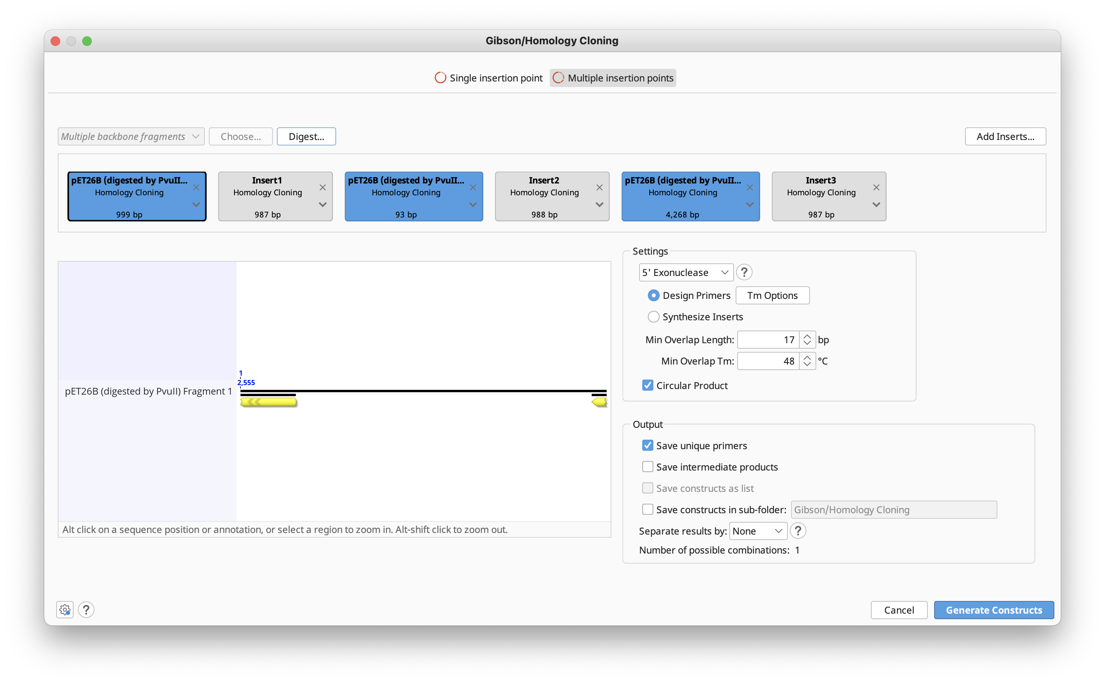
Task: Enable Save intermediate products checkbox
Action: coord(647,467)
